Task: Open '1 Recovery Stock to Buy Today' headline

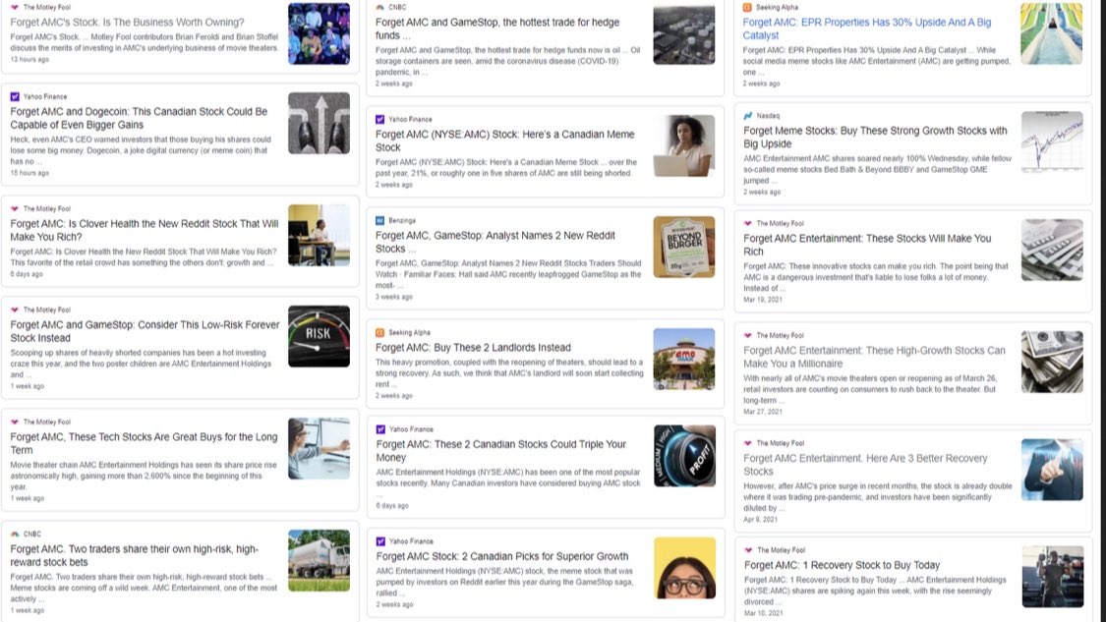Action: coord(843,565)
